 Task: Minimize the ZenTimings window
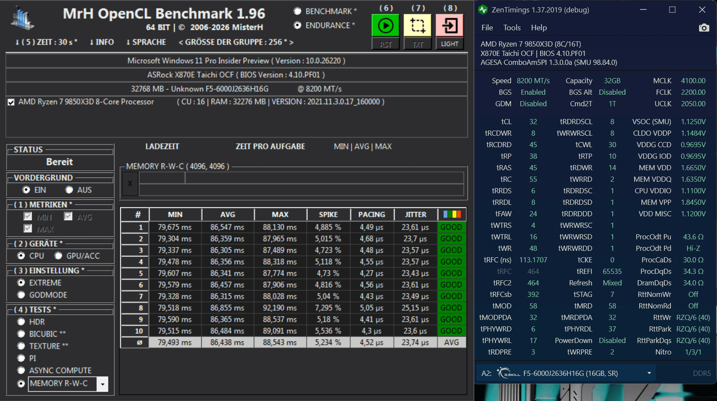point(643,10)
